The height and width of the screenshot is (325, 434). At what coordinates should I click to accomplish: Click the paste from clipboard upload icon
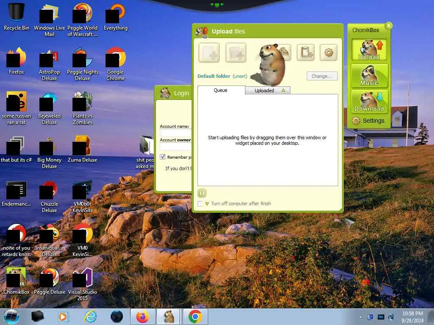306,52
